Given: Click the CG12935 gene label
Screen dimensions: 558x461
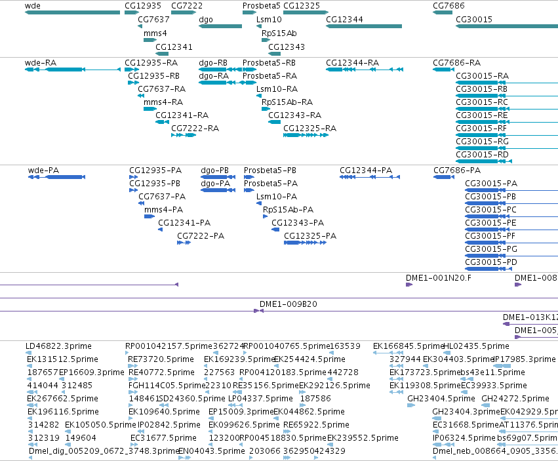Looking at the screenshot, I should coord(143,6).
